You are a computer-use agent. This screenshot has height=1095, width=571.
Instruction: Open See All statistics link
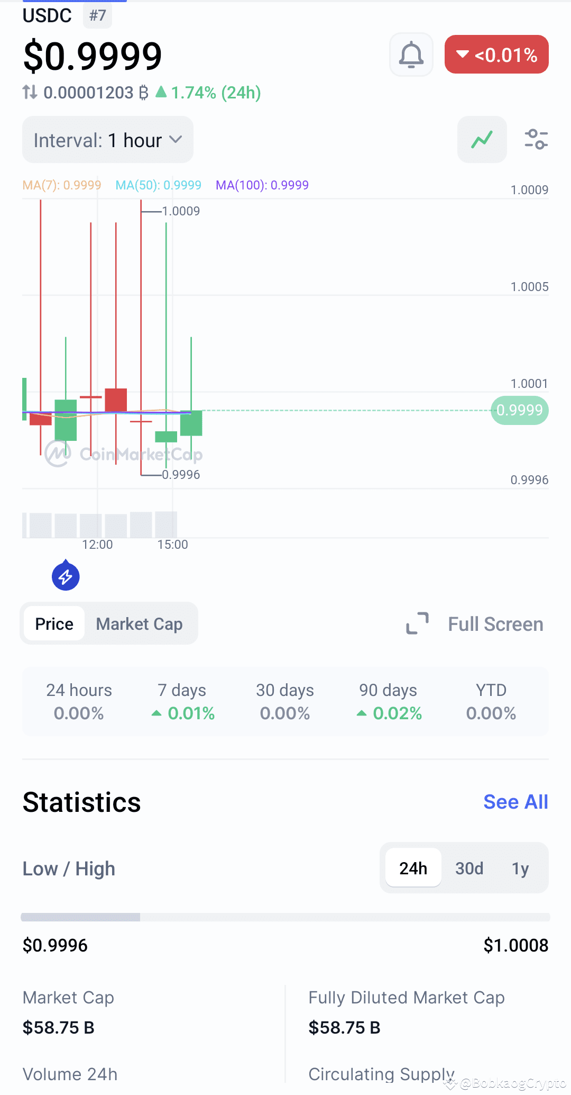pyautogui.click(x=515, y=802)
